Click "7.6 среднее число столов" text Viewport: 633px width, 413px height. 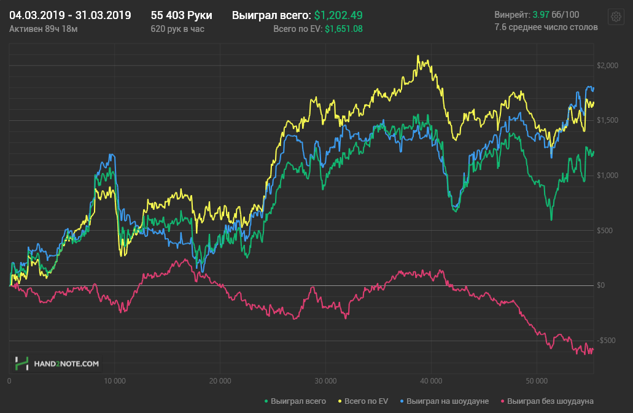point(546,27)
